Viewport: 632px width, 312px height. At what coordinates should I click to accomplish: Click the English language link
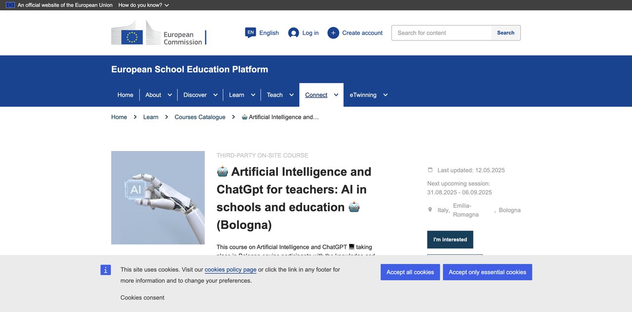pos(269,33)
